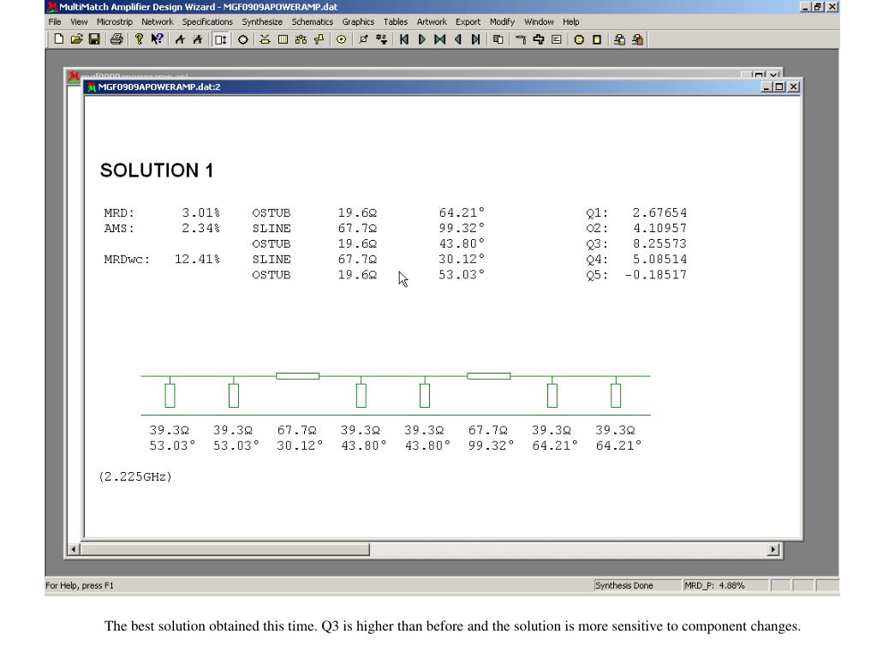Click the frequency label (2.225GHz)

coord(135,476)
